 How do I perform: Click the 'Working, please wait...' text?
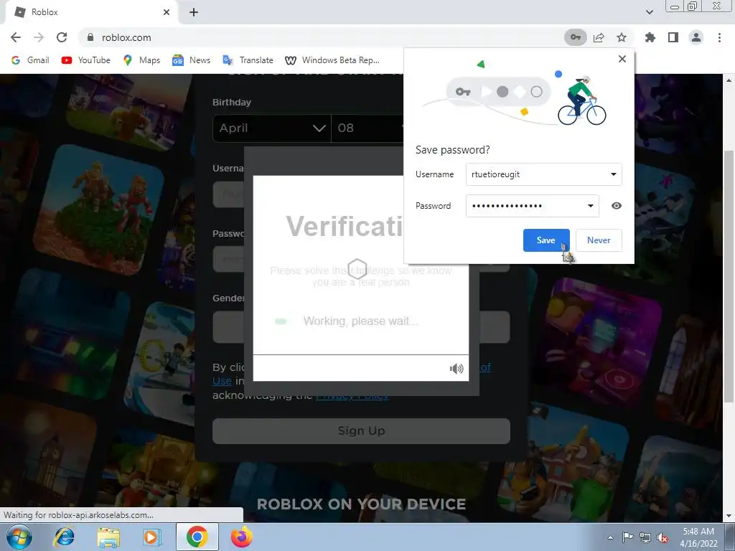(360, 321)
